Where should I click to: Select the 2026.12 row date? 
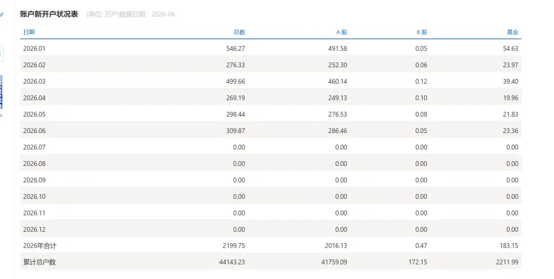point(34,230)
